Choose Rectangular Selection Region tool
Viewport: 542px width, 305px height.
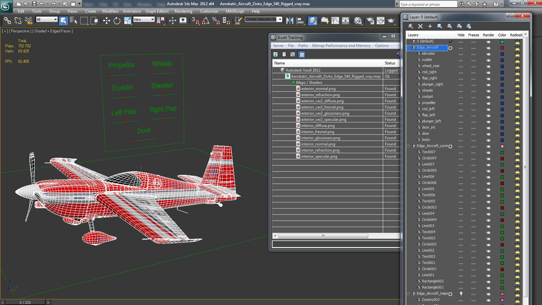(x=84, y=21)
